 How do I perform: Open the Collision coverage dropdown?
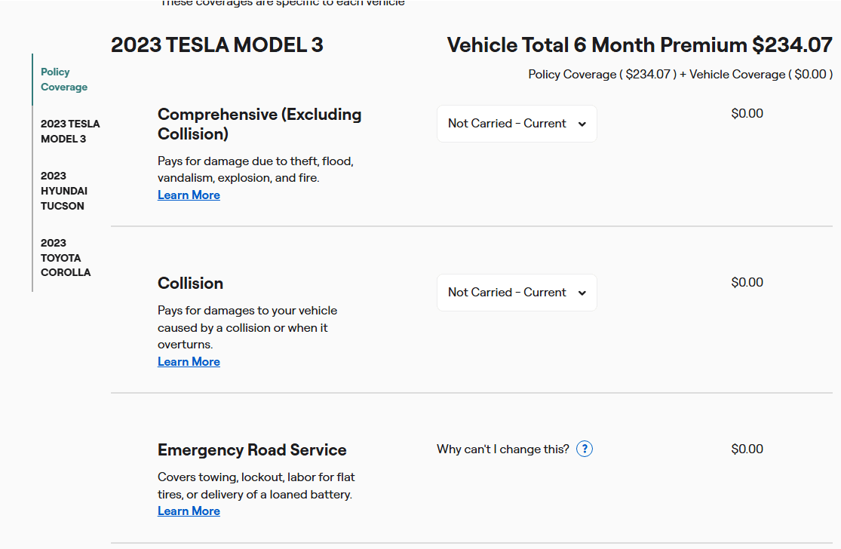click(517, 293)
